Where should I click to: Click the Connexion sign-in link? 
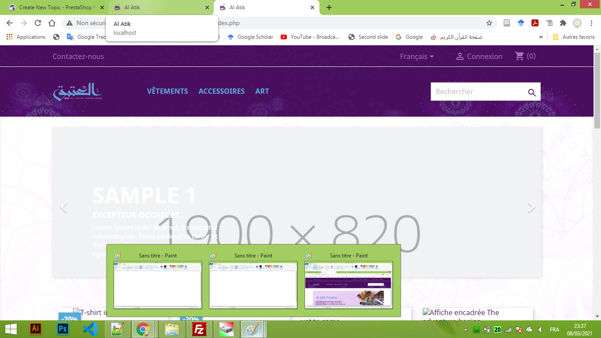coord(479,56)
